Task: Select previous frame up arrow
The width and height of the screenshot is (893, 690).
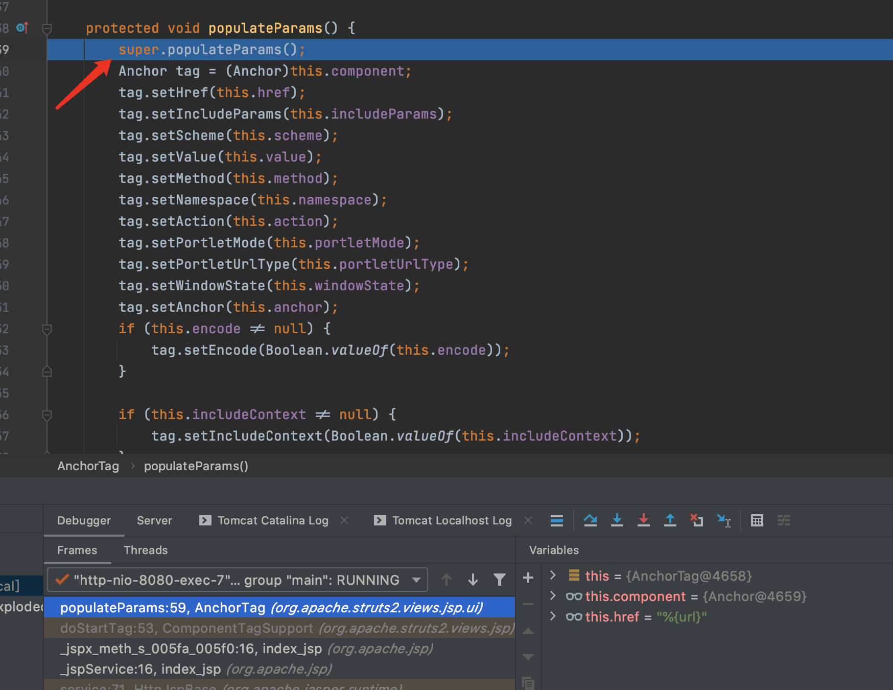Action: [447, 580]
